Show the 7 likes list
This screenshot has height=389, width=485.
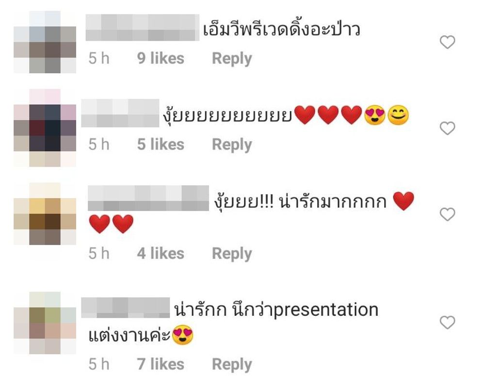tap(161, 364)
